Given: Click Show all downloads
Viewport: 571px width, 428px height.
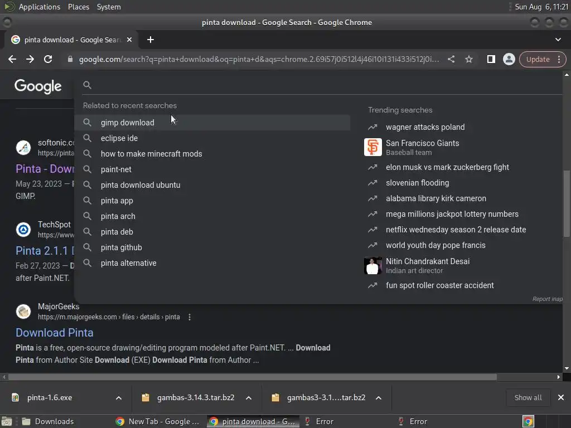Looking at the screenshot, I should (528, 397).
